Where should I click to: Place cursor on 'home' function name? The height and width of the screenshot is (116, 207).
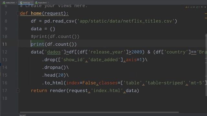point(36,14)
